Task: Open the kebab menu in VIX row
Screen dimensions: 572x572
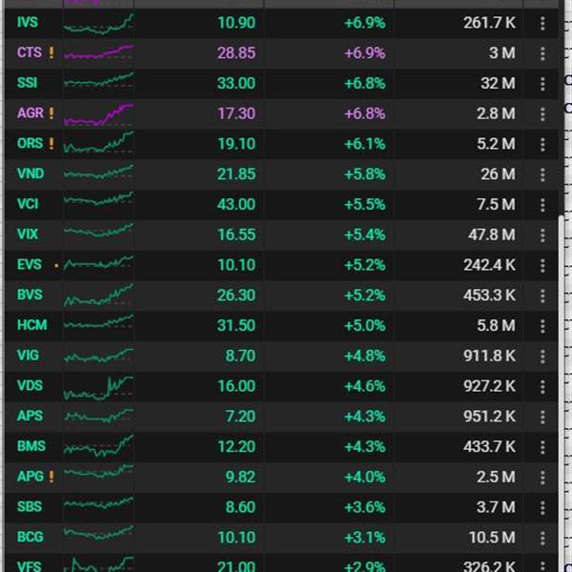Action: (x=542, y=235)
